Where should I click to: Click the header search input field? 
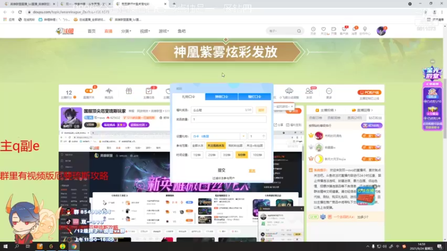(282, 31)
